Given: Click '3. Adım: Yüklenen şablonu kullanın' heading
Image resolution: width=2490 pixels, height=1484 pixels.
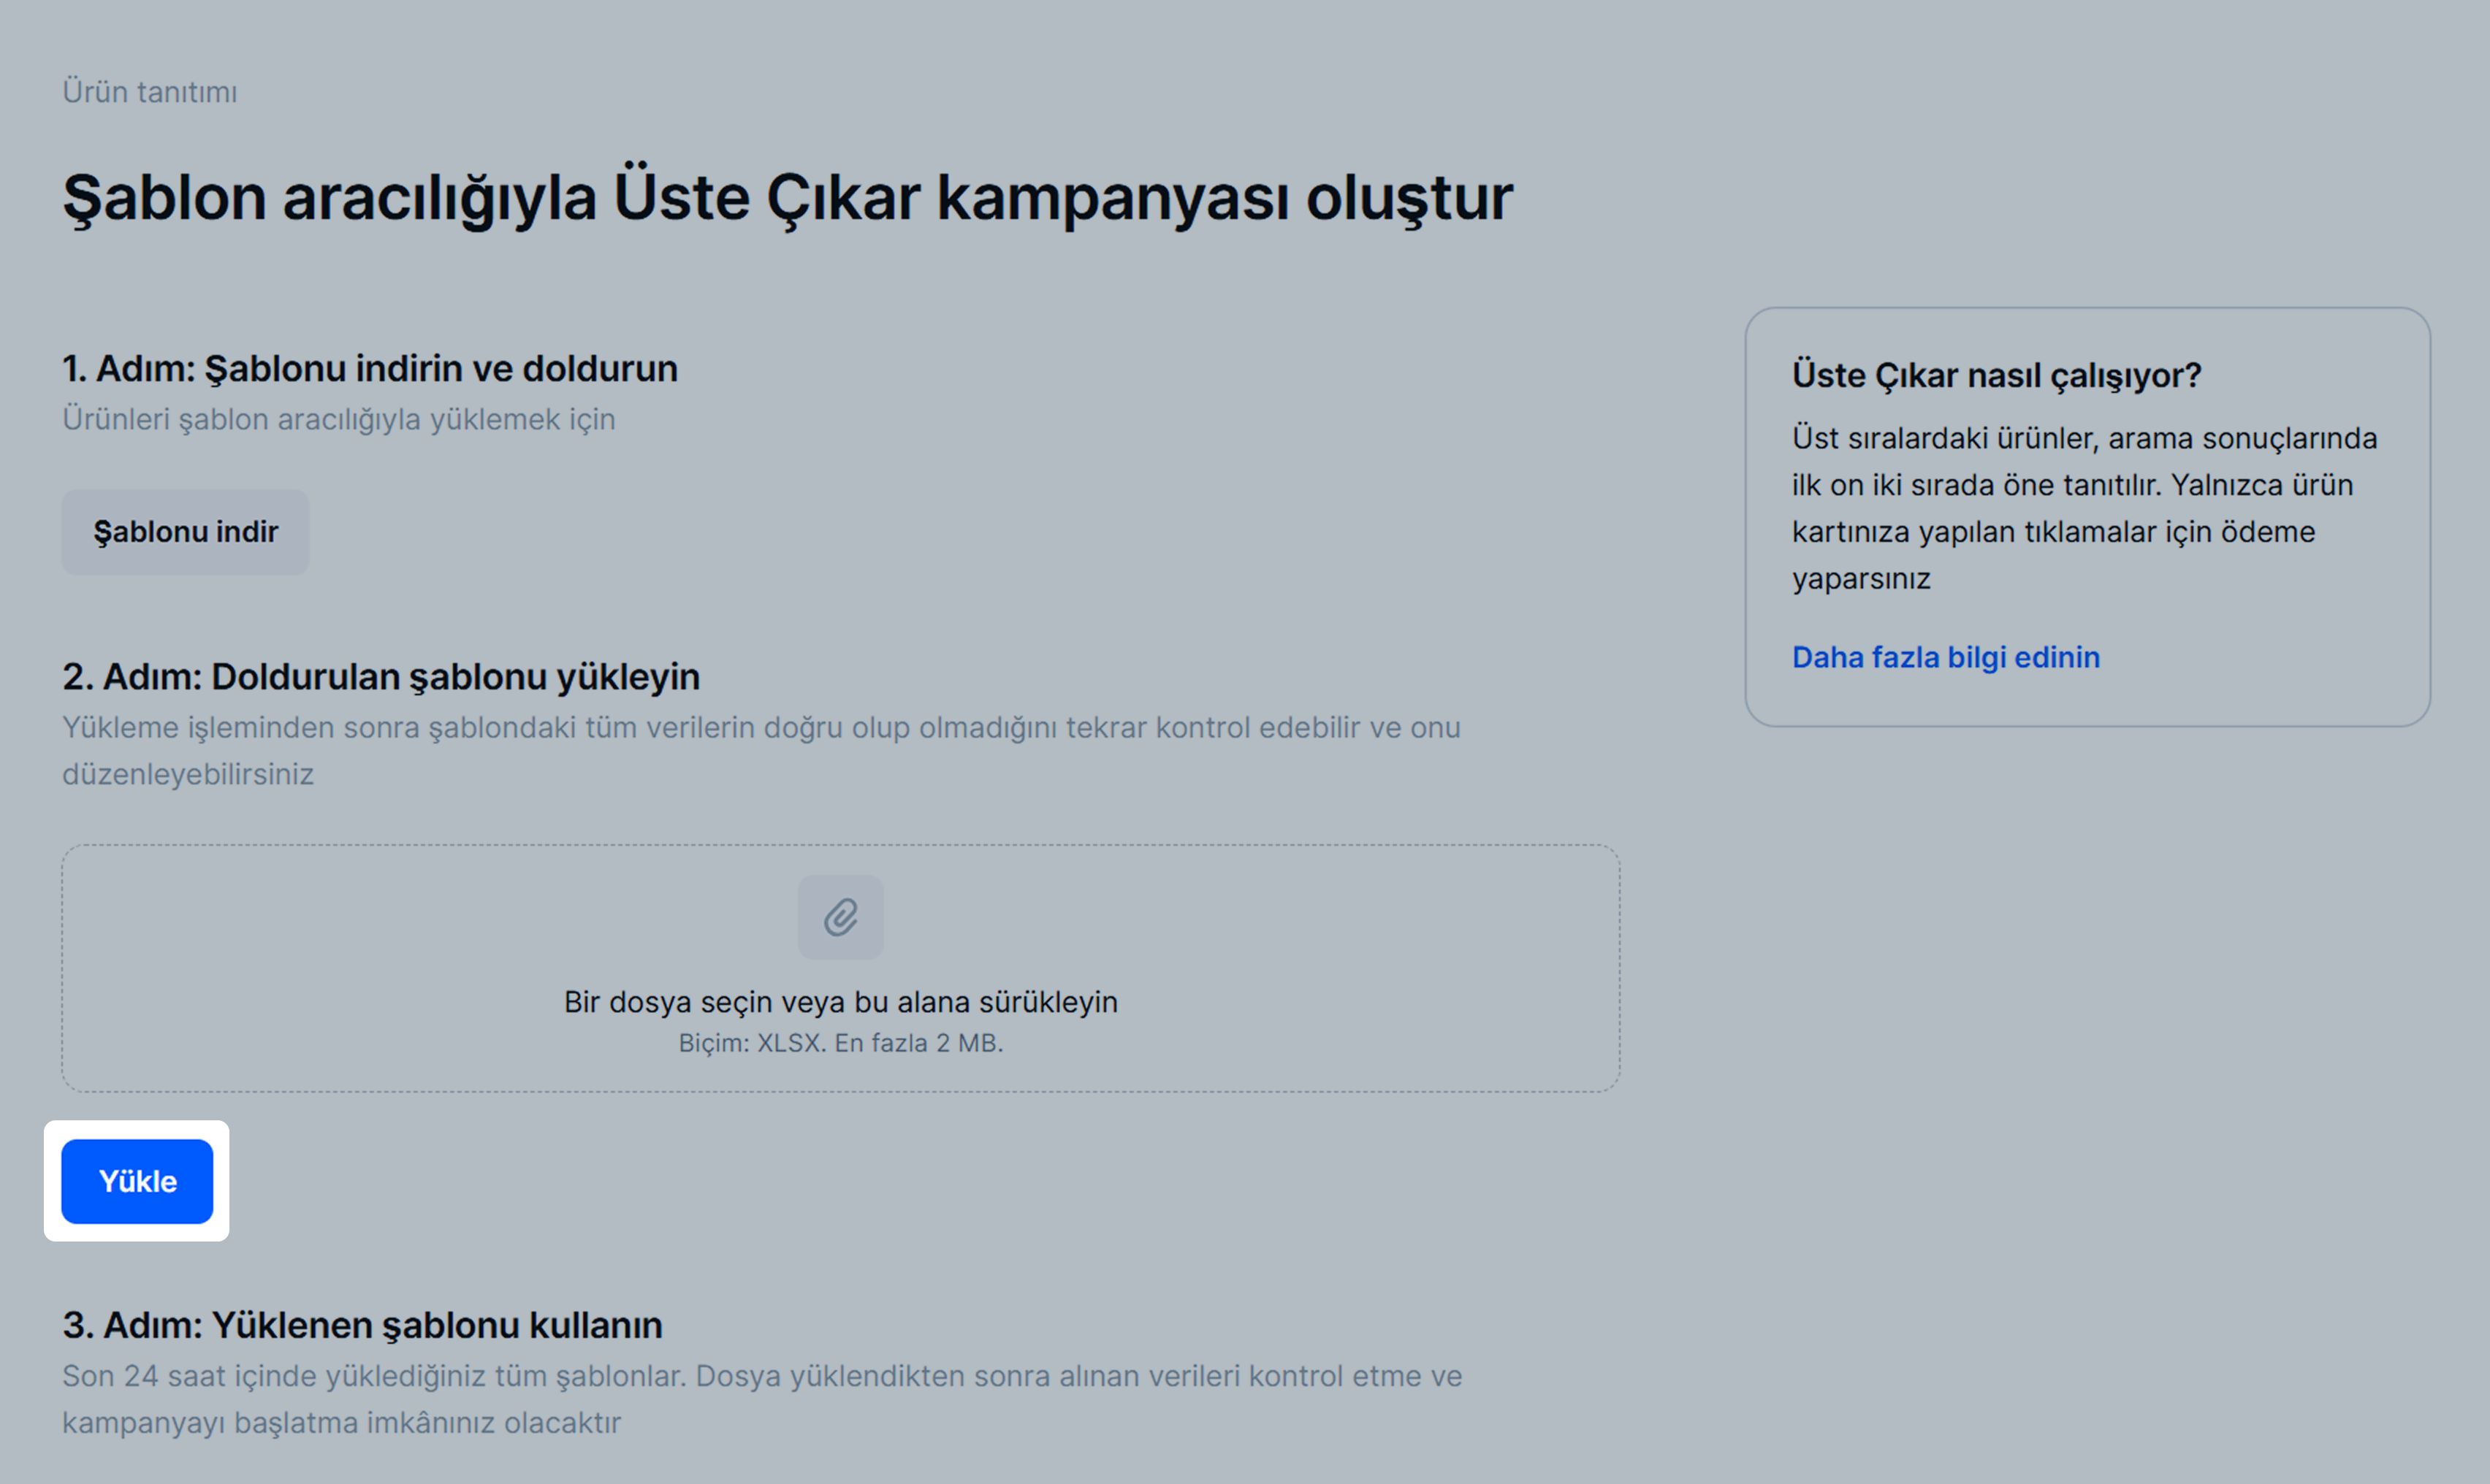Looking at the screenshot, I should tap(362, 1325).
